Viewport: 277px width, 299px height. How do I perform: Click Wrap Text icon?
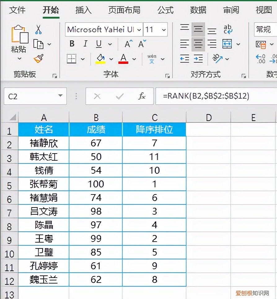[228, 29]
